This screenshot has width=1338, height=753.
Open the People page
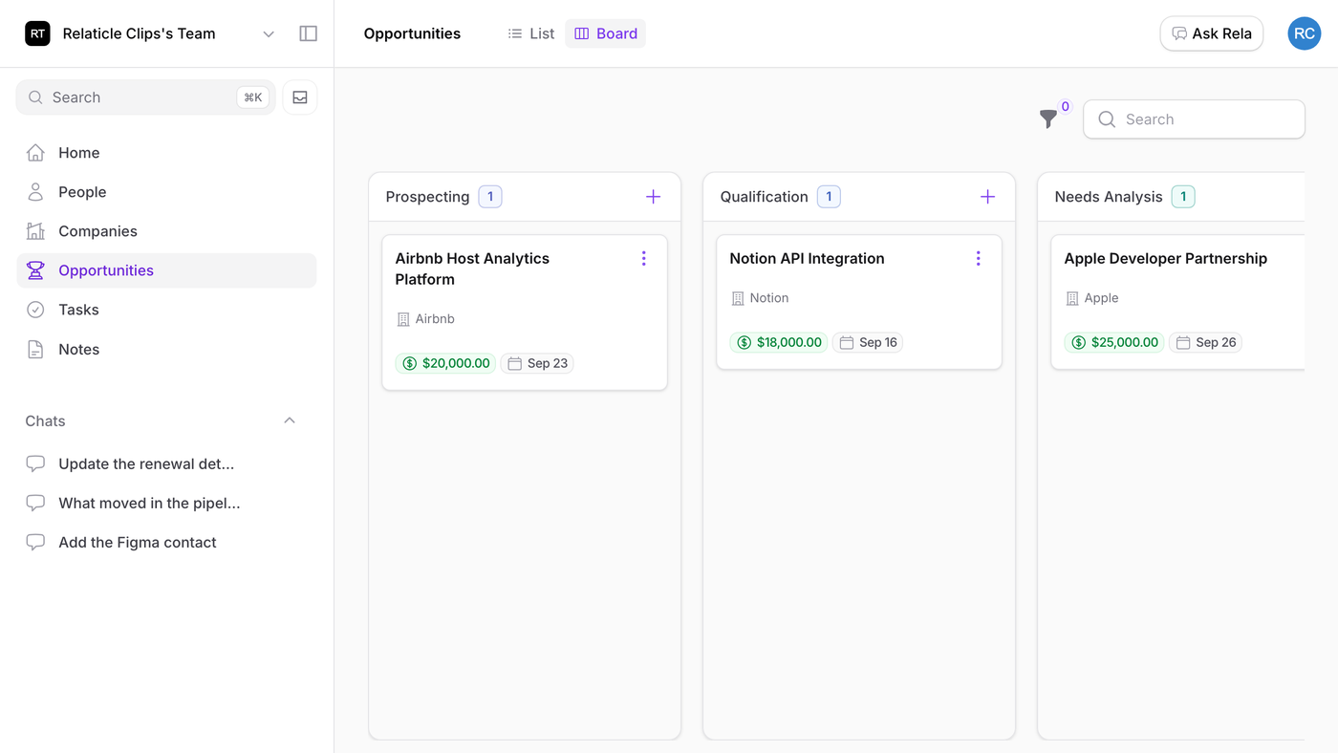point(166,192)
